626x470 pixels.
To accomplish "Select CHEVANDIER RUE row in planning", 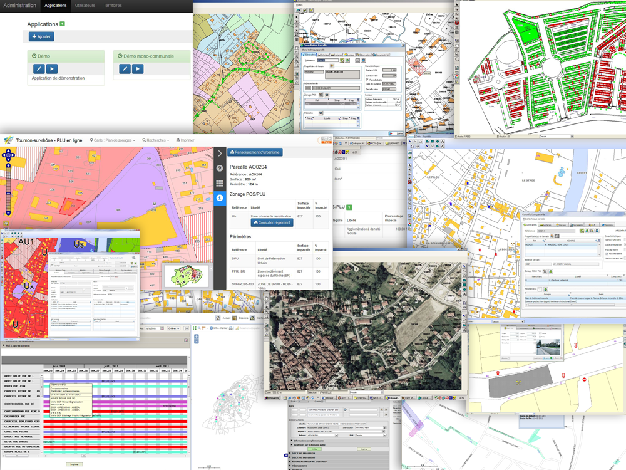I will click(x=22, y=417).
